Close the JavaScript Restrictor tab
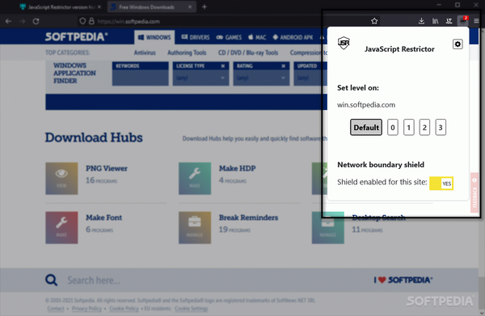The image size is (485, 316). 99,6
